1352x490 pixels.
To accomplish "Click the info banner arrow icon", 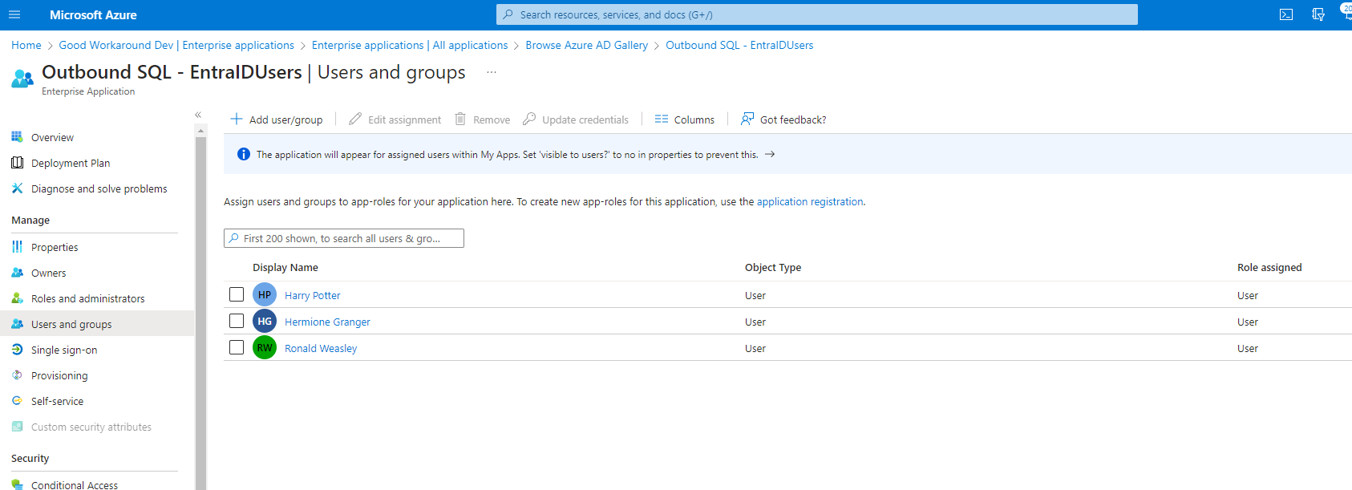I will [x=770, y=155].
